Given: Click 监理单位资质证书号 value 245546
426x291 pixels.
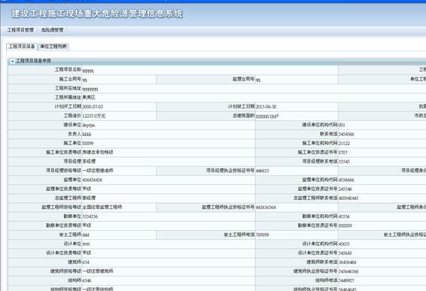Looking at the screenshot, I should click(x=345, y=189).
